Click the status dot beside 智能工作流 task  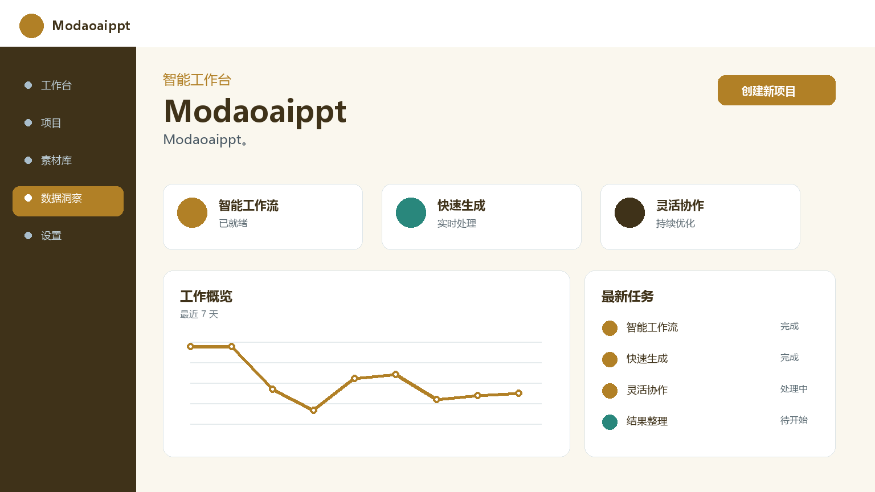click(610, 328)
